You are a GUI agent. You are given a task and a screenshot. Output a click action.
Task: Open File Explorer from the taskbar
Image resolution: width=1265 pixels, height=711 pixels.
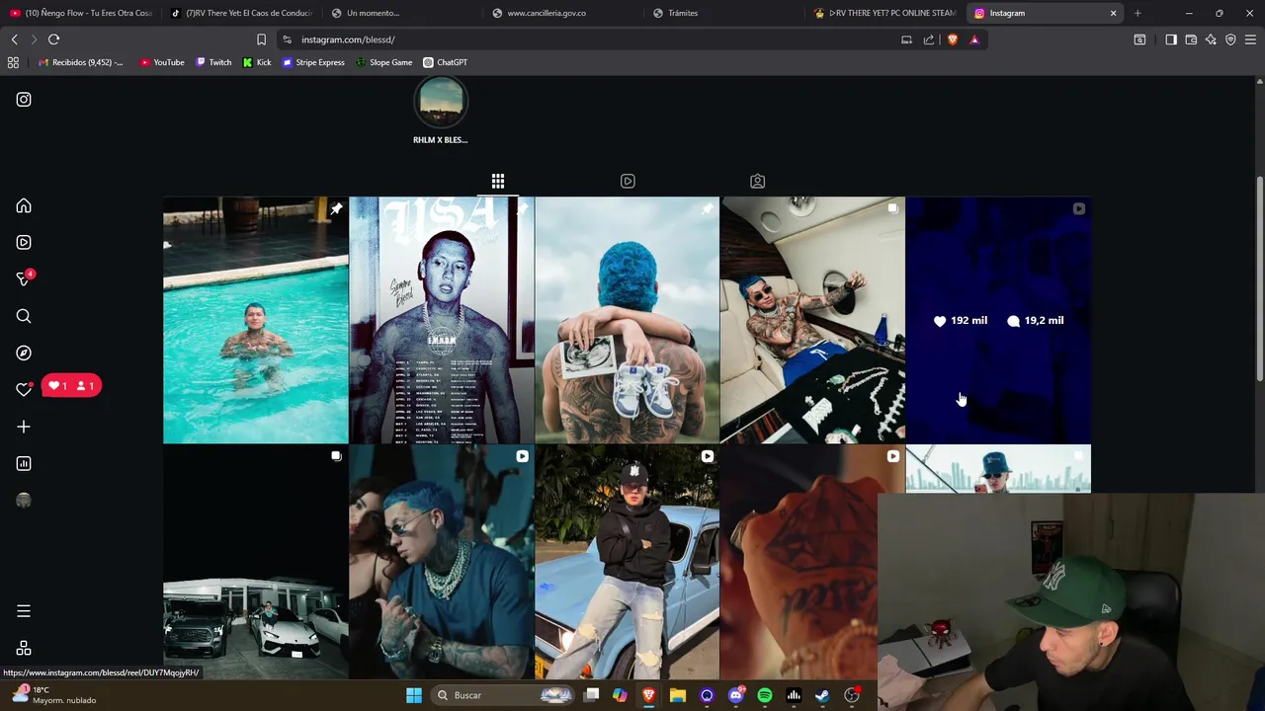click(677, 695)
